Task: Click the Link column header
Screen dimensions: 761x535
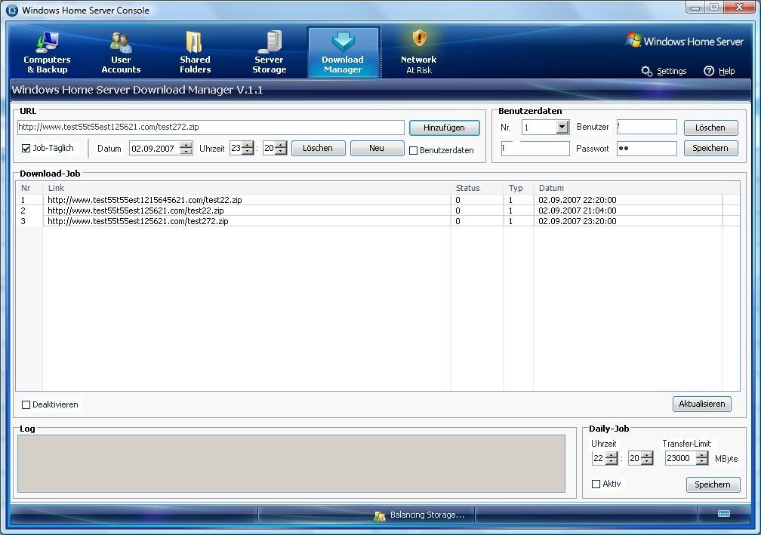Action: (x=247, y=188)
